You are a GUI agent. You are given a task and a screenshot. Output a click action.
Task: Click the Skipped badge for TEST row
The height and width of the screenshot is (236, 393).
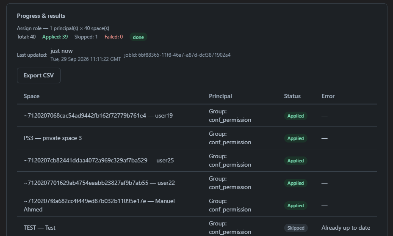[296, 228]
